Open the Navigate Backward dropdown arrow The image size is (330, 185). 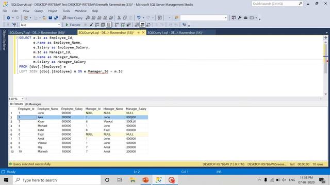tap(13, 18)
